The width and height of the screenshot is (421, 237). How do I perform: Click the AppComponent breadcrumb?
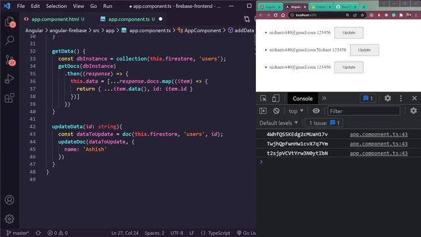(199, 30)
